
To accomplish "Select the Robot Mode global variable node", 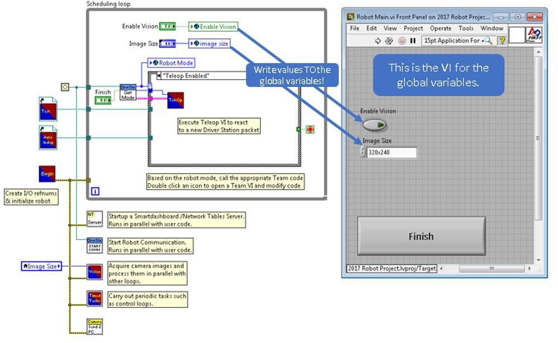I will [x=171, y=63].
